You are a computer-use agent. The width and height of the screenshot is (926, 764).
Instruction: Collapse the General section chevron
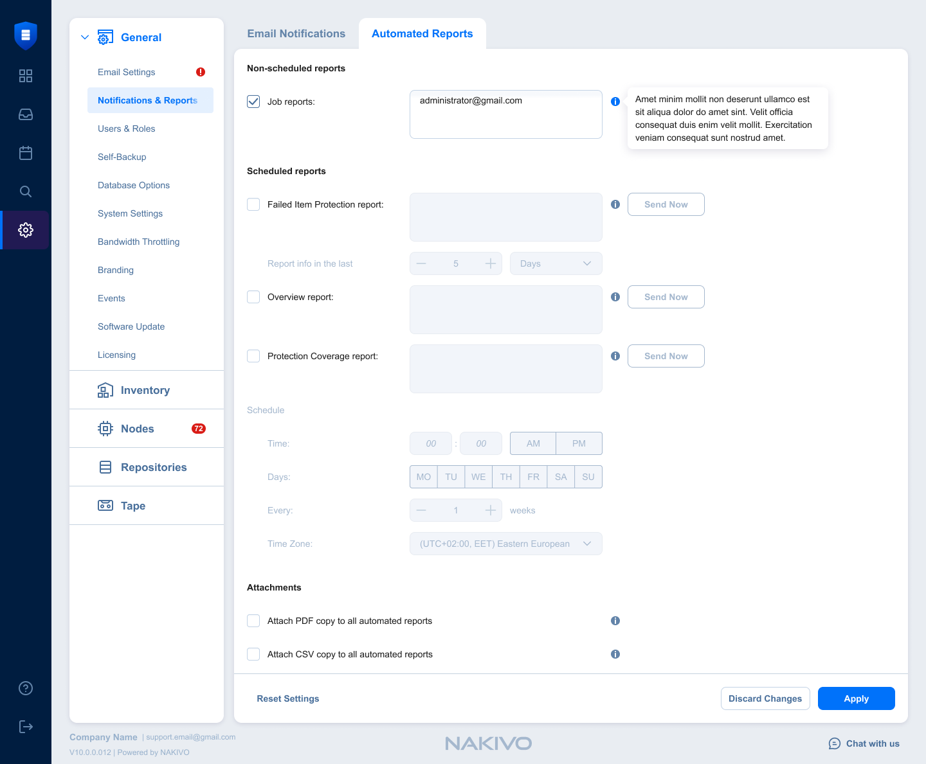coord(85,37)
